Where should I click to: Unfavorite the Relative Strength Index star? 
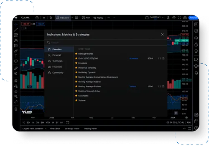pyautogui.click(x=76, y=91)
